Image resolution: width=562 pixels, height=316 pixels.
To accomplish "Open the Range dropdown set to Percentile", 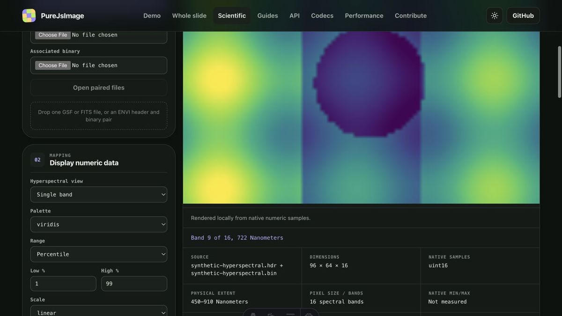I will (99, 254).
